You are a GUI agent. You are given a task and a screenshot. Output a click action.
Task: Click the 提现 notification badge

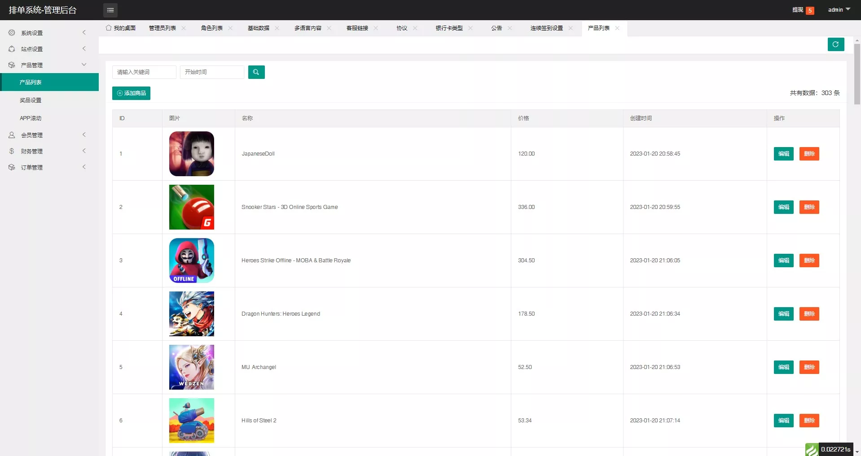[x=810, y=10]
